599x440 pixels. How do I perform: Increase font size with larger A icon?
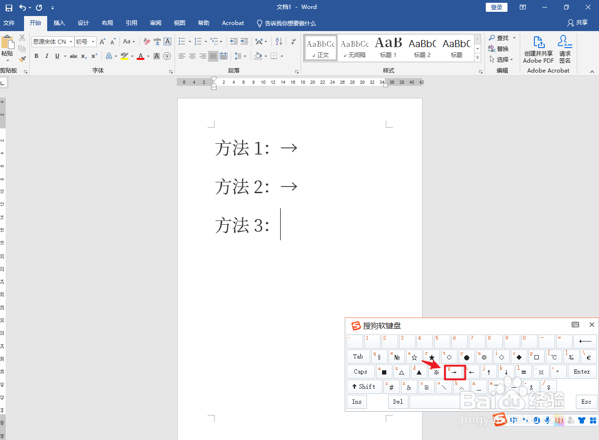[x=102, y=41]
